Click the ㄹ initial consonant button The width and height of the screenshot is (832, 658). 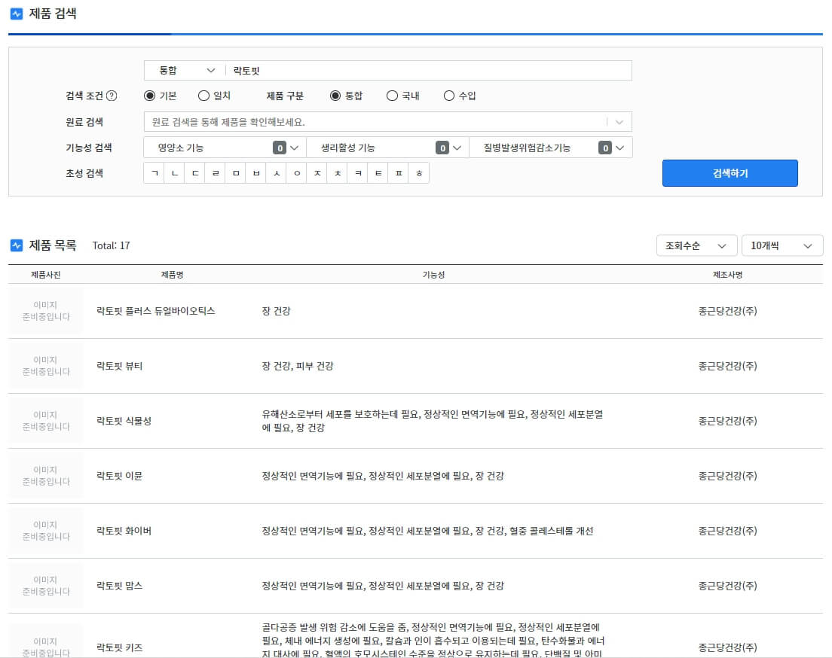click(x=216, y=173)
